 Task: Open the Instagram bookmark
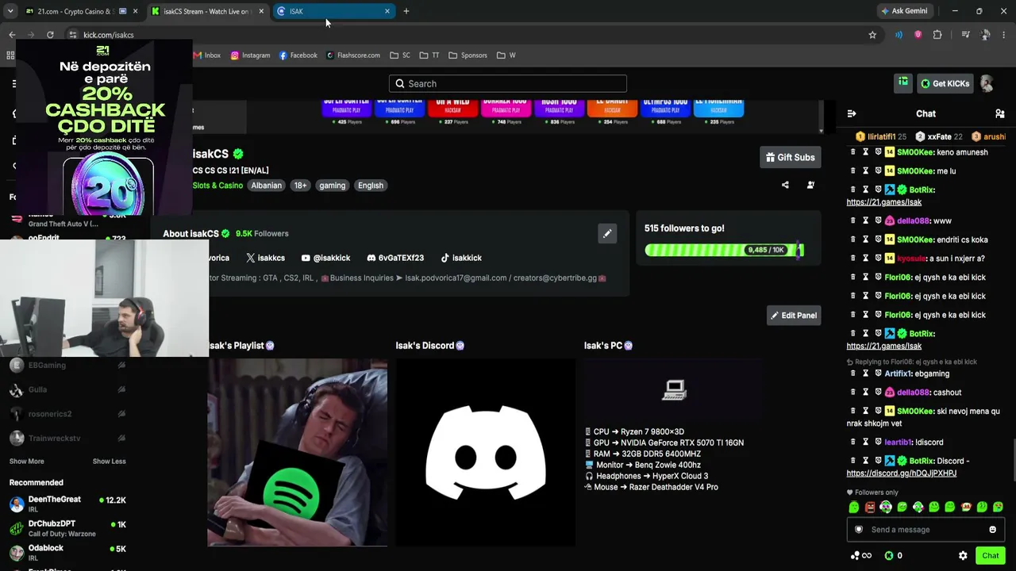tap(251, 56)
